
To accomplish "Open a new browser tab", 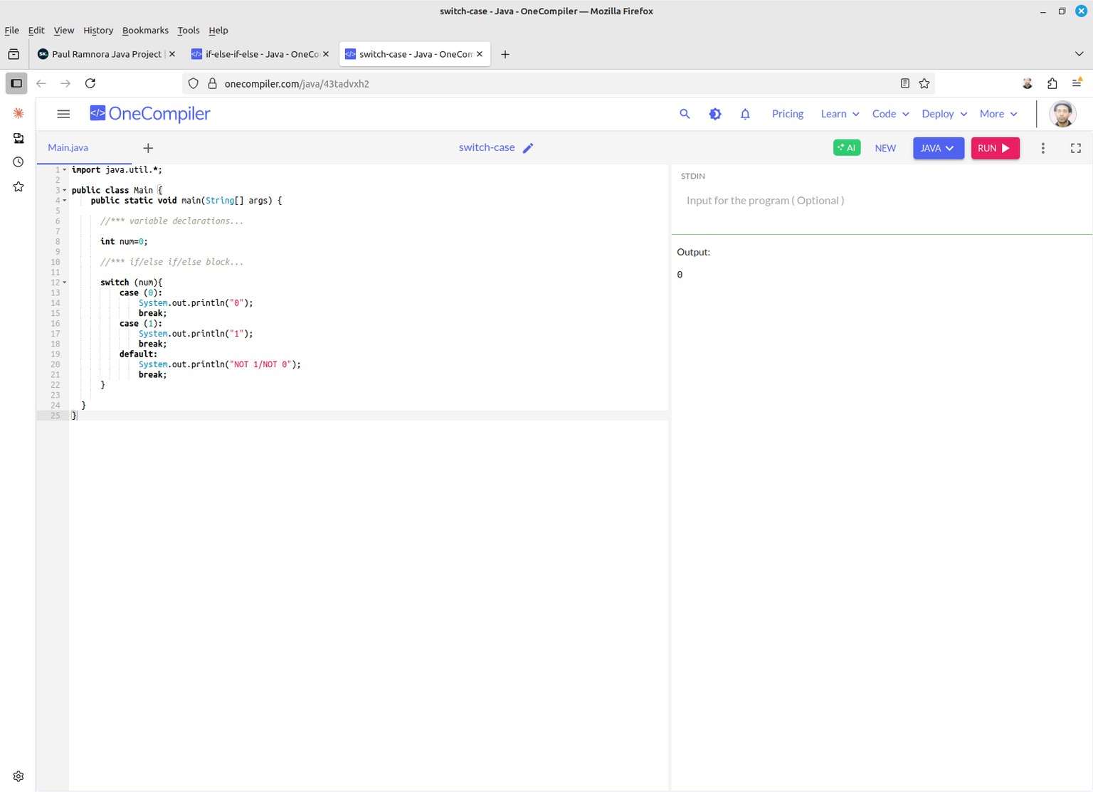I will (x=505, y=54).
